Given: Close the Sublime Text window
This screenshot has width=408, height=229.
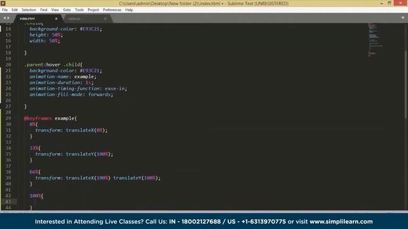Looking at the screenshot, I should click(401, 3).
